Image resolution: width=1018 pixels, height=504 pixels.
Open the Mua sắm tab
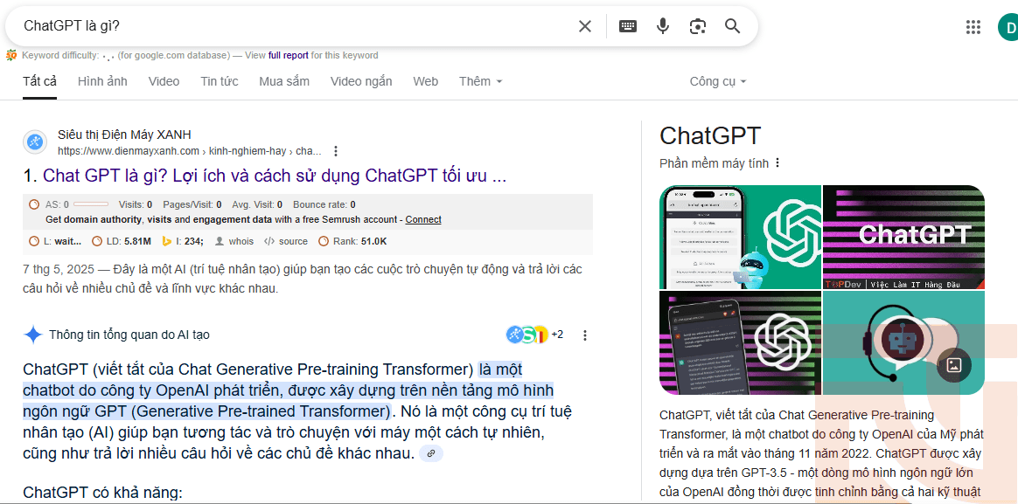click(x=284, y=81)
